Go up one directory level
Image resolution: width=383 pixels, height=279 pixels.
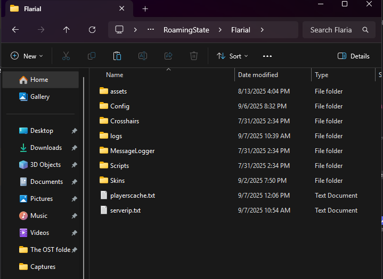[x=67, y=30]
